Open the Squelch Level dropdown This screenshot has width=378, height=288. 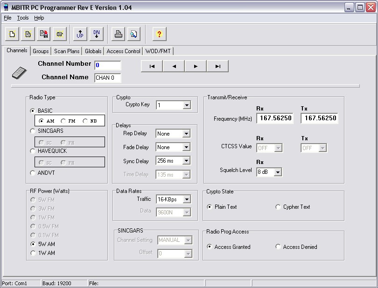coord(278,172)
